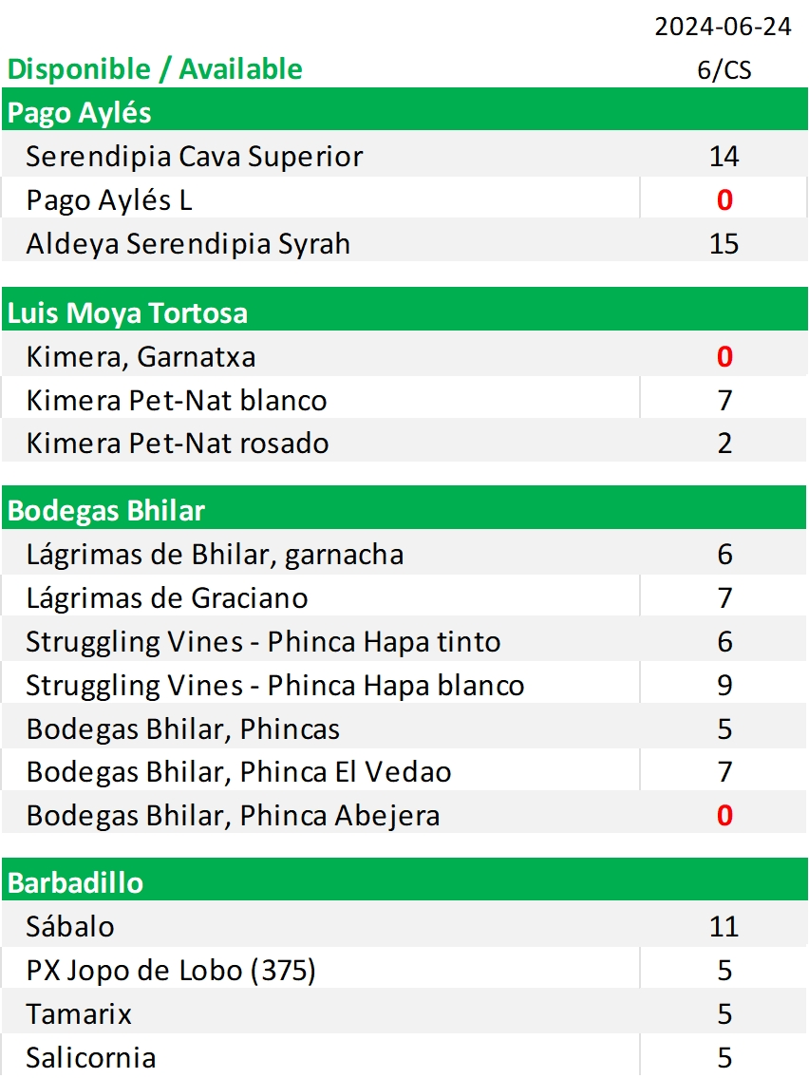Click red zero for Phinca Abejera
Screen dimensions: 809x1078
coord(724,815)
